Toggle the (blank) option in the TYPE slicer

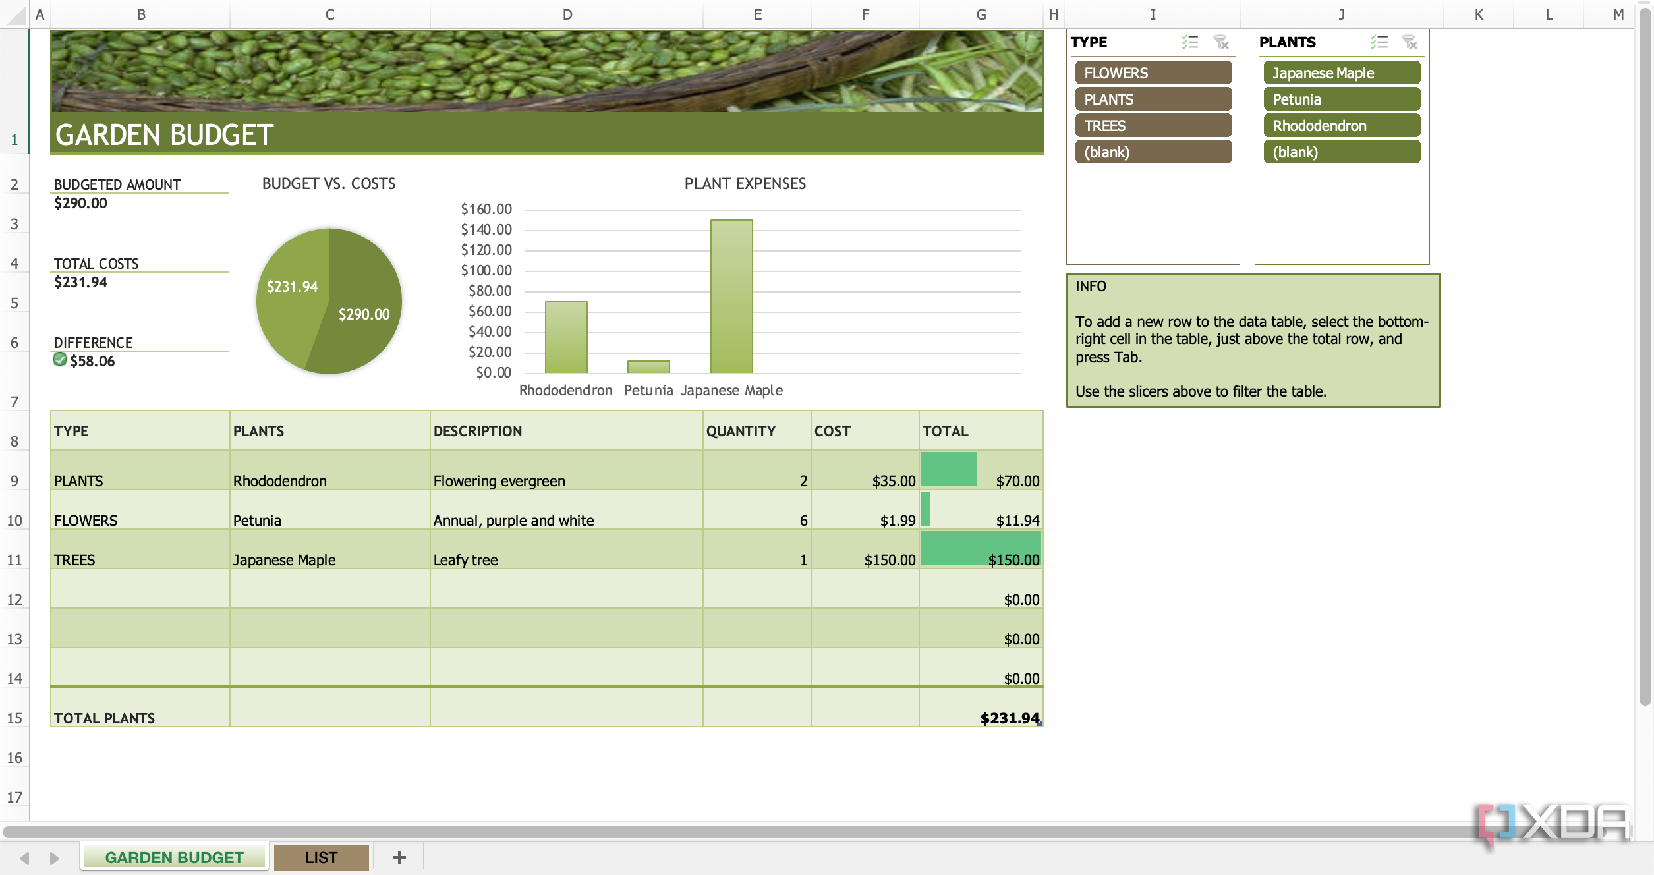(1153, 152)
